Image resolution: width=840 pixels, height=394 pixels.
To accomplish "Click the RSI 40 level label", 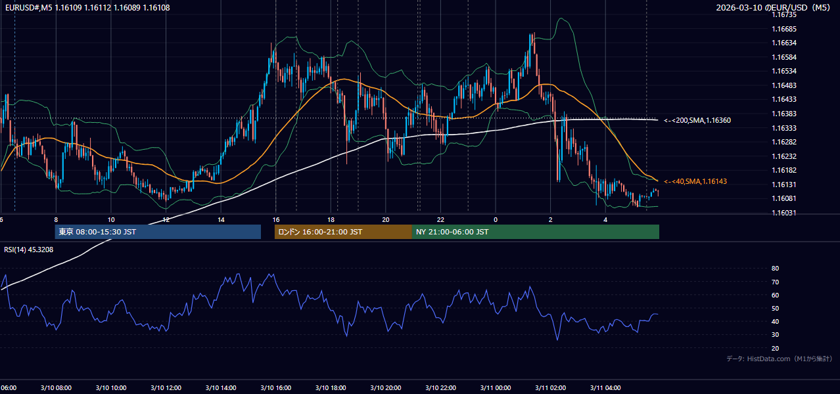I will 775,321.
